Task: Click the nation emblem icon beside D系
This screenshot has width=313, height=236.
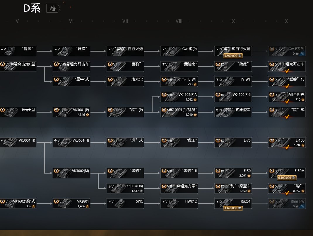Action: (53, 8)
